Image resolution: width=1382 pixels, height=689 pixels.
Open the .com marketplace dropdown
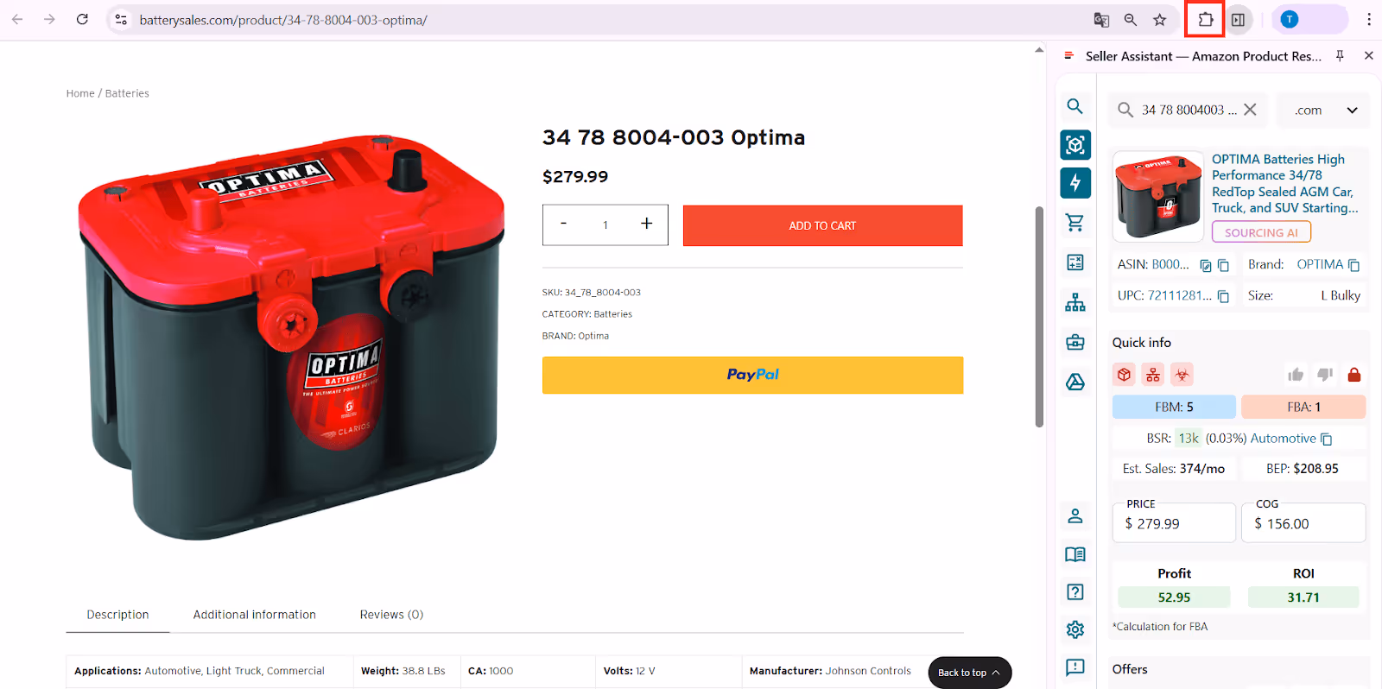[x=1323, y=110]
